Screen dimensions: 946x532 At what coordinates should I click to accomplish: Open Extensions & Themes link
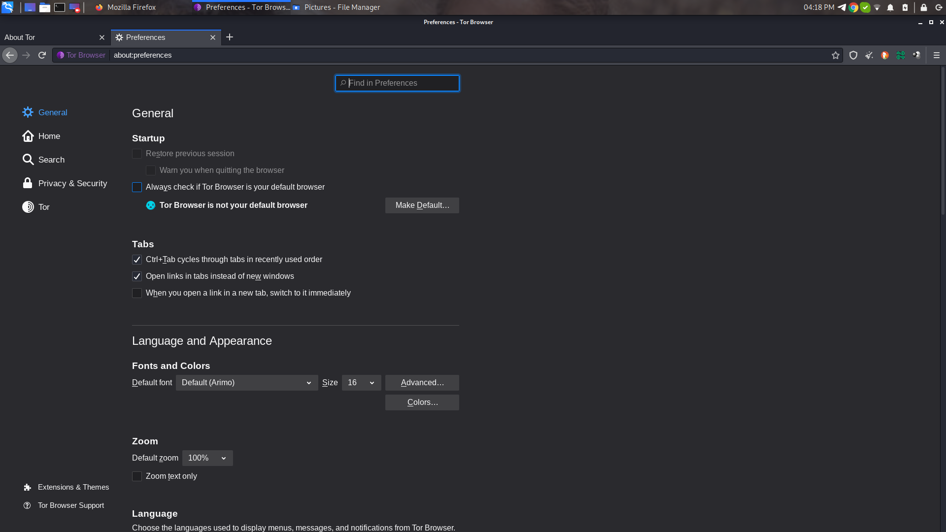[67, 487]
